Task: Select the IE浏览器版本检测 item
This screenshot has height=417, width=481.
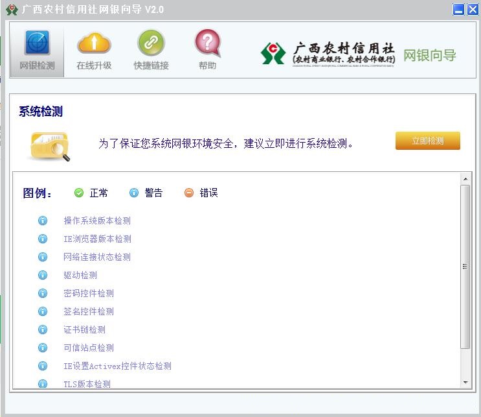Action: [97, 239]
